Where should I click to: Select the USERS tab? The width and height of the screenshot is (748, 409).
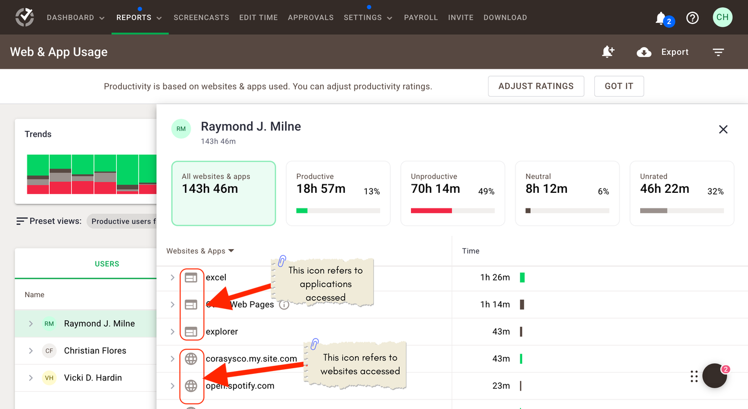point(107,264)
